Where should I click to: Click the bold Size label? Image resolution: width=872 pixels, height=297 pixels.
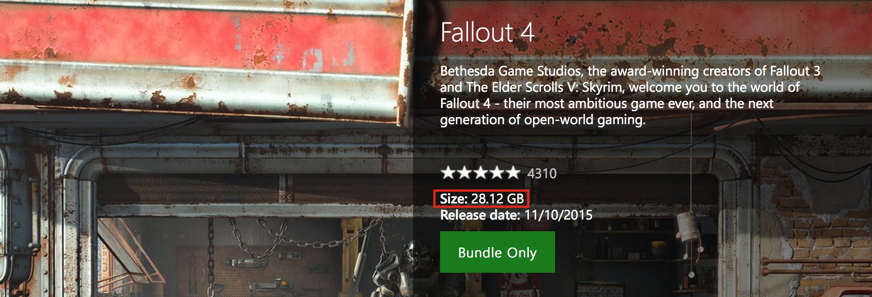(x=454, y=199)
